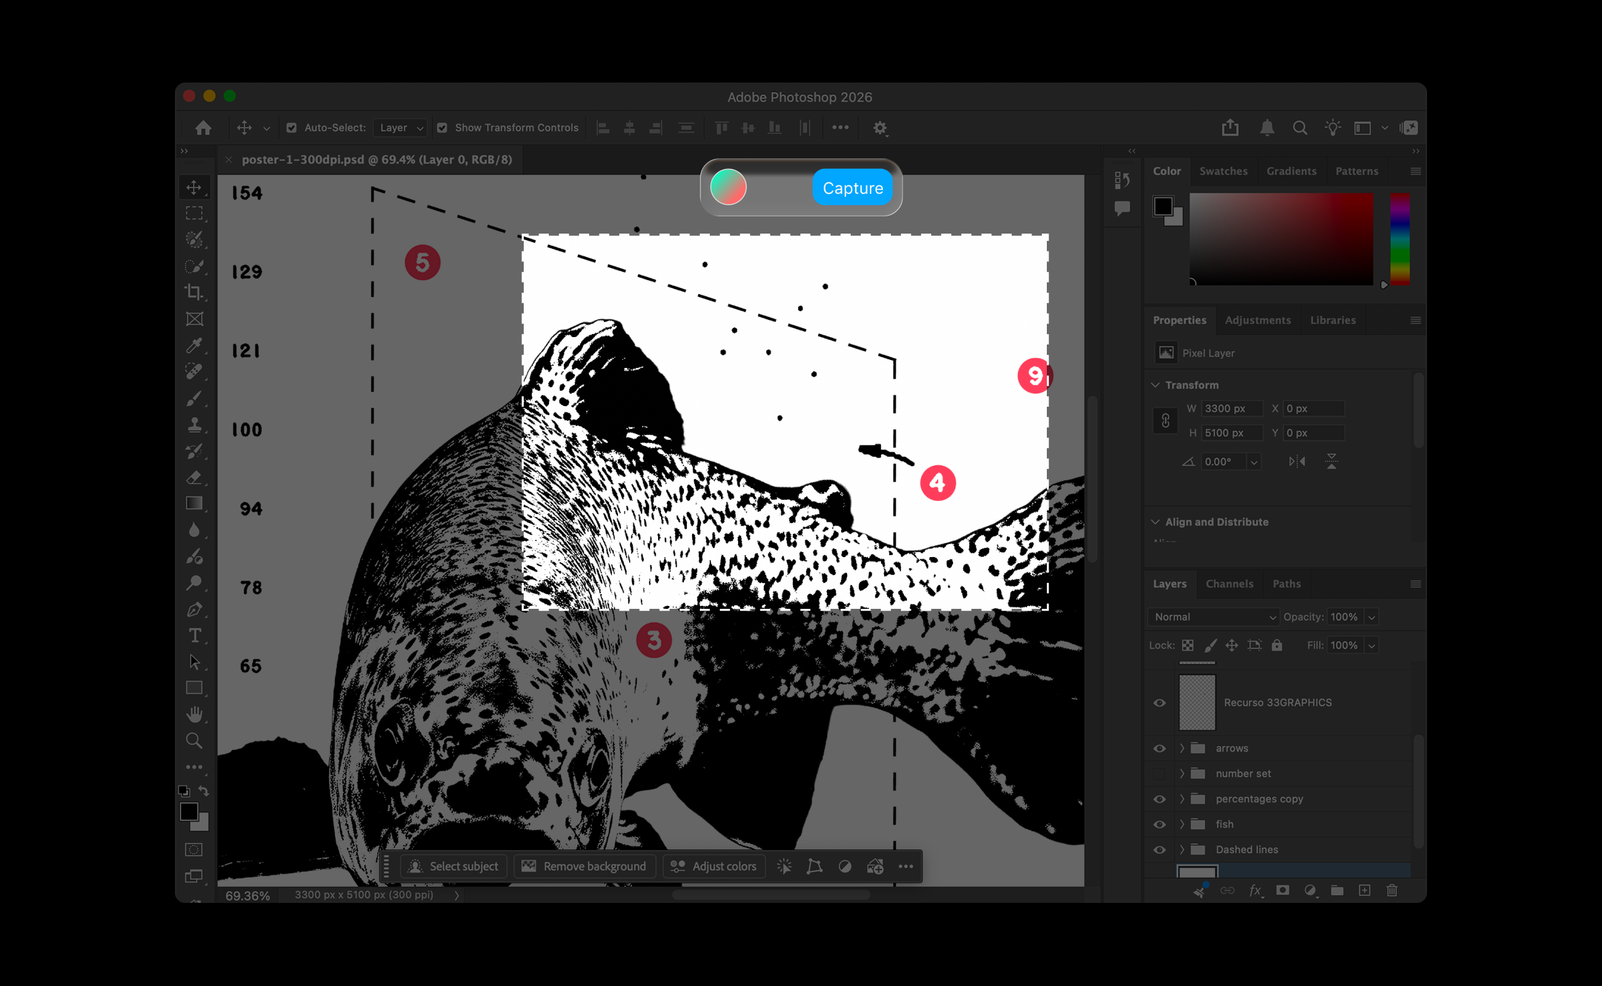Hide the fish layer group
The image size is (1602, 986).
[1158, 825]
